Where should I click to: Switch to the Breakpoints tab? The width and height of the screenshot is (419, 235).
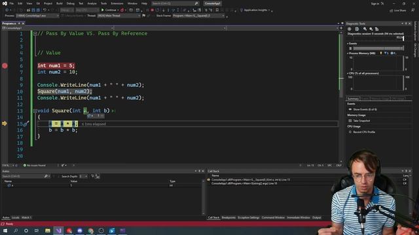tap(228, 217)
